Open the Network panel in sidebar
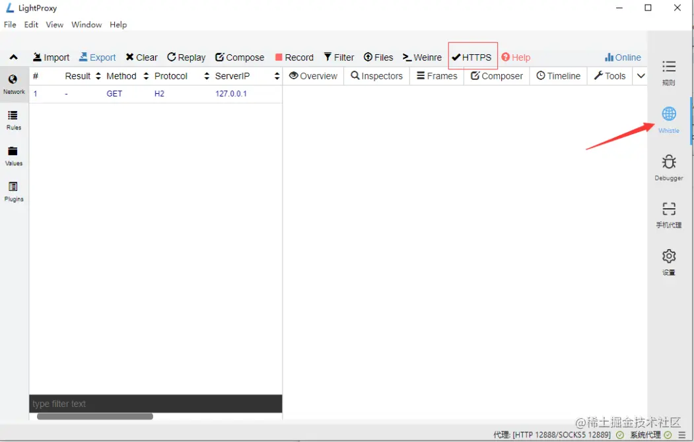The width and height of the screenshot is (694, 442). 14,85
